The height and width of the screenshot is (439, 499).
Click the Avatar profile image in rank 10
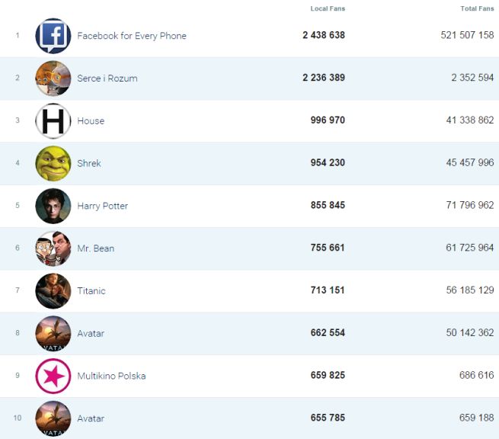(x=53, y=418)
